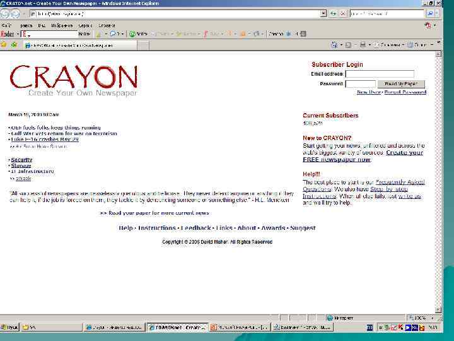Click the blue snowflake icon in Yandex toolbar
This screenshot has height=341, width=454.
(x=288, y=33)
